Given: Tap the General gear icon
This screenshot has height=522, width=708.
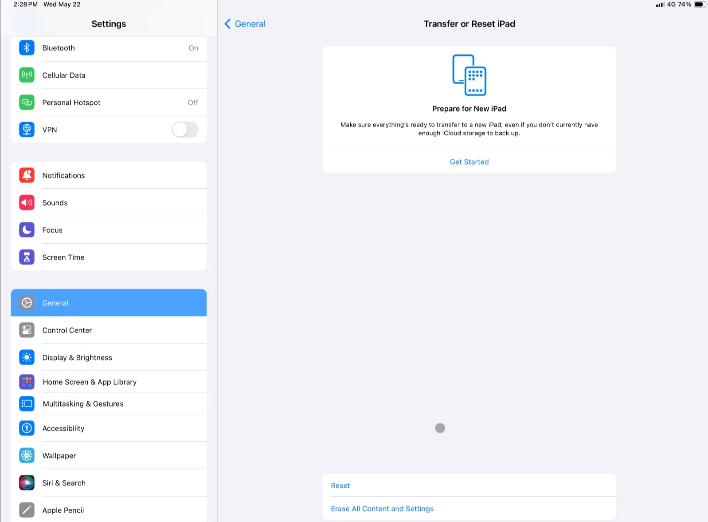Looking at the screenshot, I should coord(27,303).
